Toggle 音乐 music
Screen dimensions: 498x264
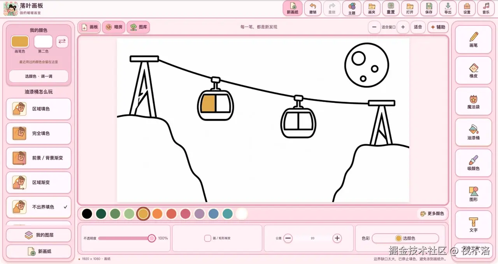(x=486, y=8)
